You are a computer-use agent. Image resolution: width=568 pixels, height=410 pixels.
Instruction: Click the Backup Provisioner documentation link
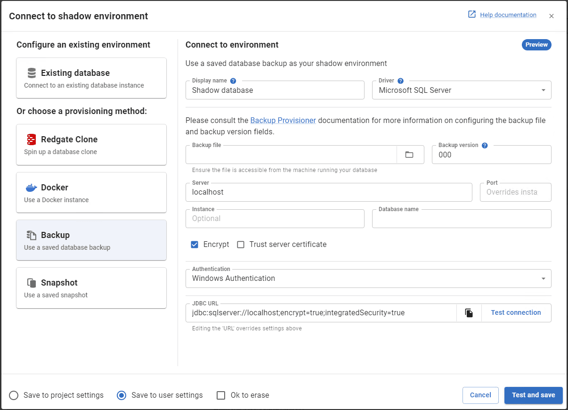tap(283, 120)
